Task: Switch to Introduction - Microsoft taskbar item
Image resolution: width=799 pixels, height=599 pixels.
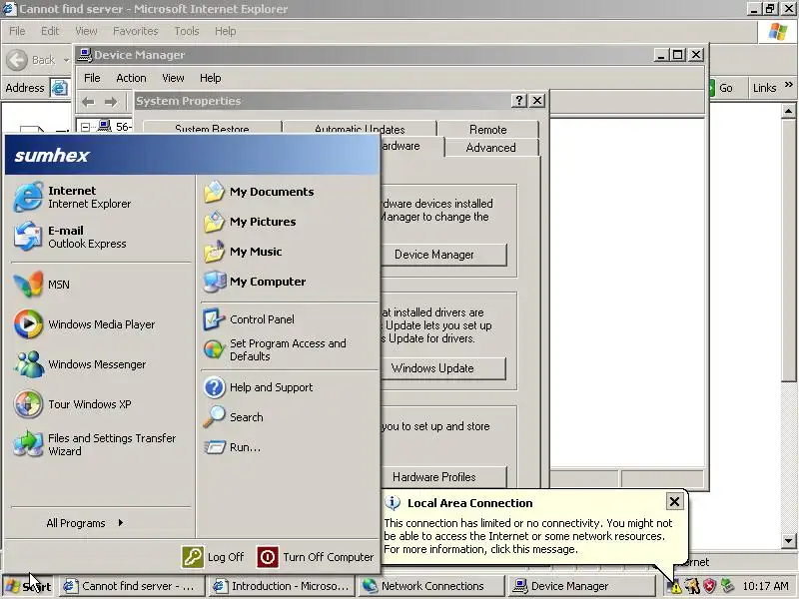Action: coord(282,586)
